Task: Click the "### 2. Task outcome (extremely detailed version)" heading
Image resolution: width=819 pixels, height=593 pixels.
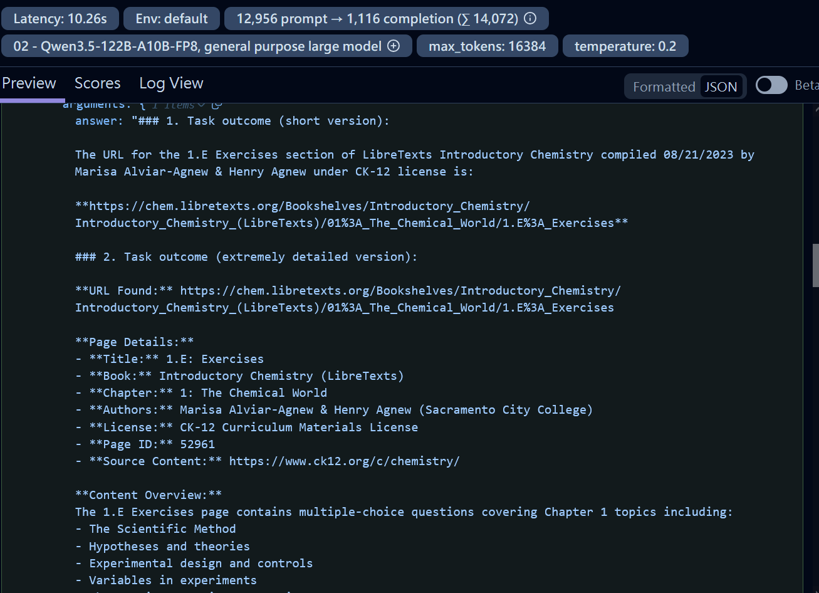Action: [x=246, y=256]
